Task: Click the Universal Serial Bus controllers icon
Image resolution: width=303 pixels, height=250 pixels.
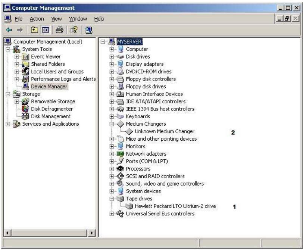Action: click(120, 214)
